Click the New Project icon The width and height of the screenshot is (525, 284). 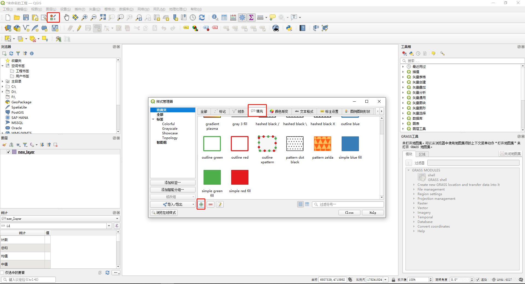coord(8,17)
